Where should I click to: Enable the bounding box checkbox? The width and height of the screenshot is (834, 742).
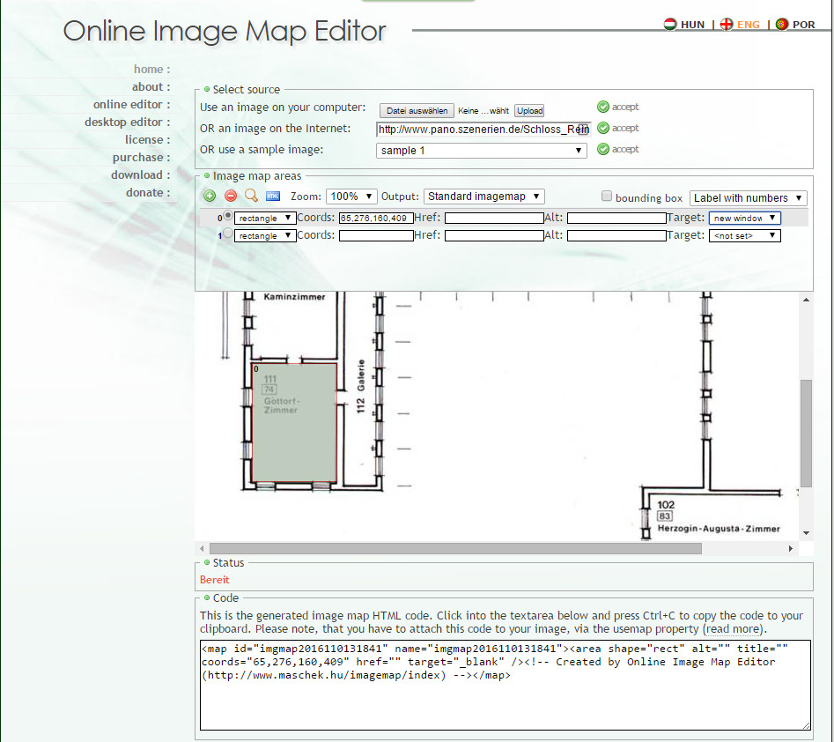coord(607,197)
